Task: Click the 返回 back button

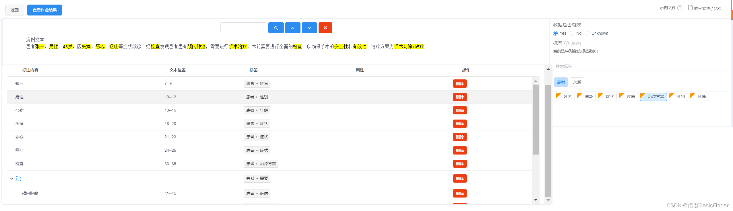Action: [x=15, y=10]
